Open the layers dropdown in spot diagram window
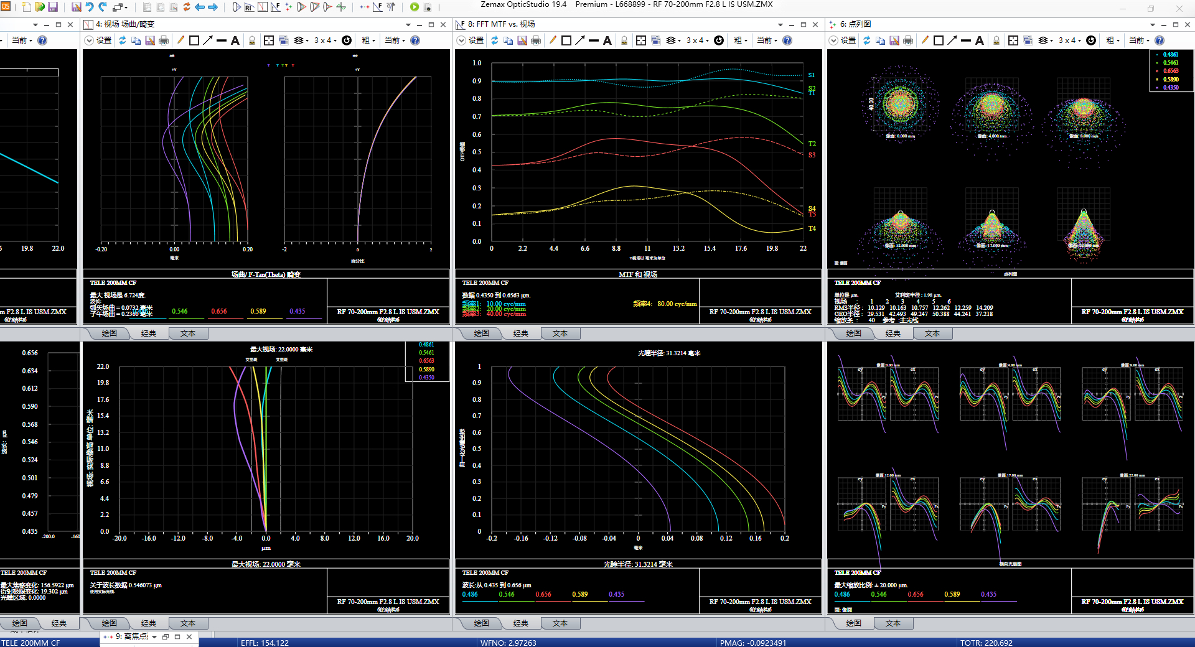 (1045, 40)
